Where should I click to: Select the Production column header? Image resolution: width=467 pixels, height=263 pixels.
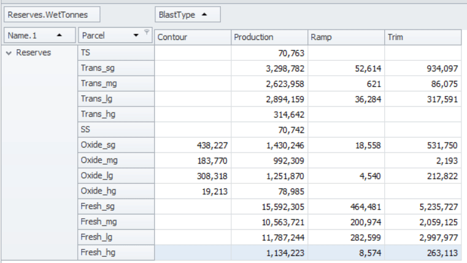[x=269, y=37]
